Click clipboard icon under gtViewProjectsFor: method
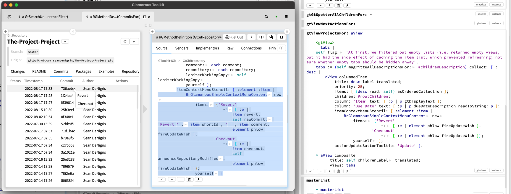Image resolution: width=511 pixels, height=194 pixels. click(338, 171)
